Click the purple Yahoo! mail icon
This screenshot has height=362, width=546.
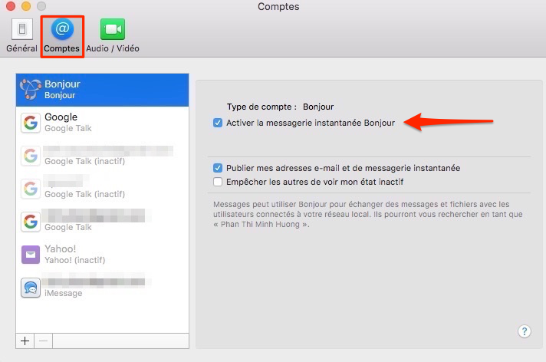(31, 255)
